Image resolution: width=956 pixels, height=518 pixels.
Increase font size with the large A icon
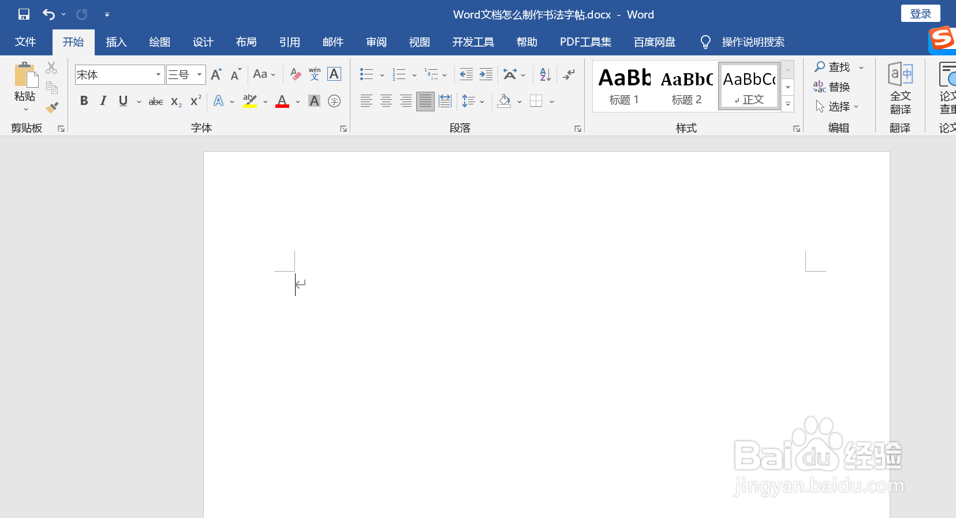click(216, 74)
